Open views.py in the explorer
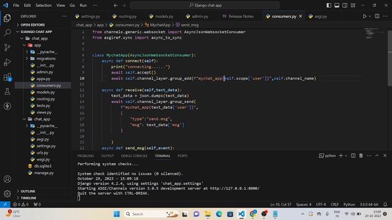Viewport: 392px width, 220px height. click(x=43, y=112)
